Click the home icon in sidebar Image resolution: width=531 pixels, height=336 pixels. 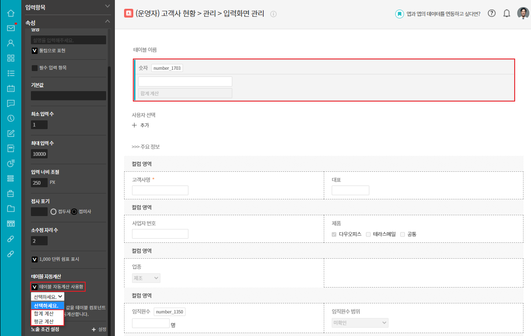coord(11,13)
